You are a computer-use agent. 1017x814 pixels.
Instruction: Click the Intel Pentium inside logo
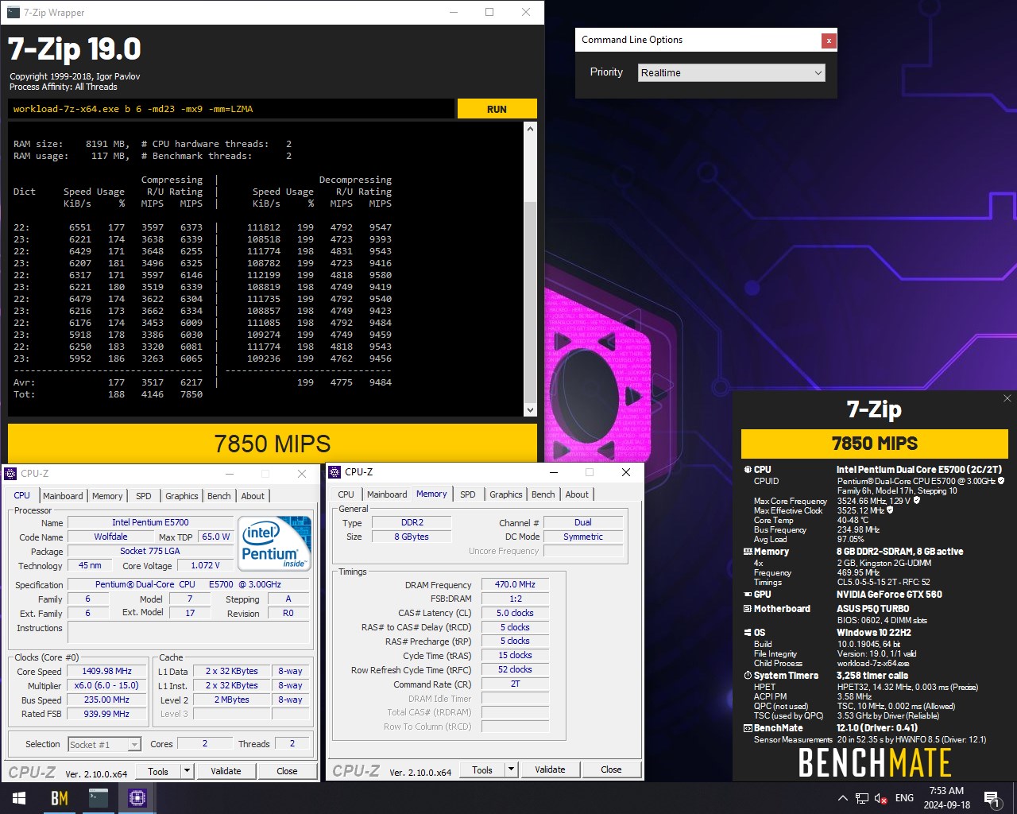276,544
